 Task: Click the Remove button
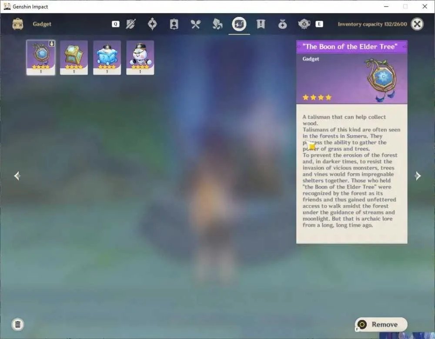pos(381,324)
